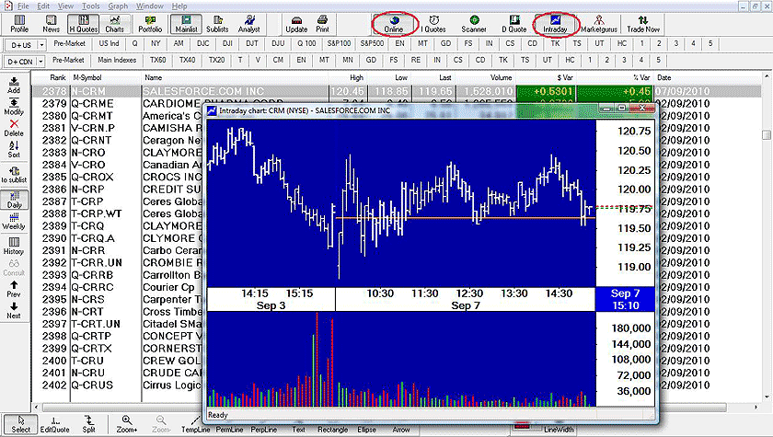
Task: Click the list's scroll down arrow
Action: tap(766, 397)
